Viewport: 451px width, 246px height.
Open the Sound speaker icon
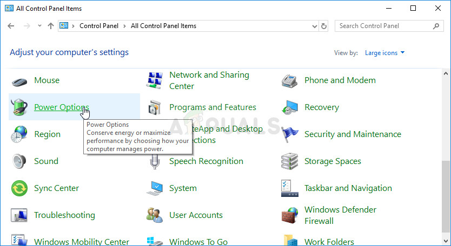pyautogui.click(x=19, y=161)
